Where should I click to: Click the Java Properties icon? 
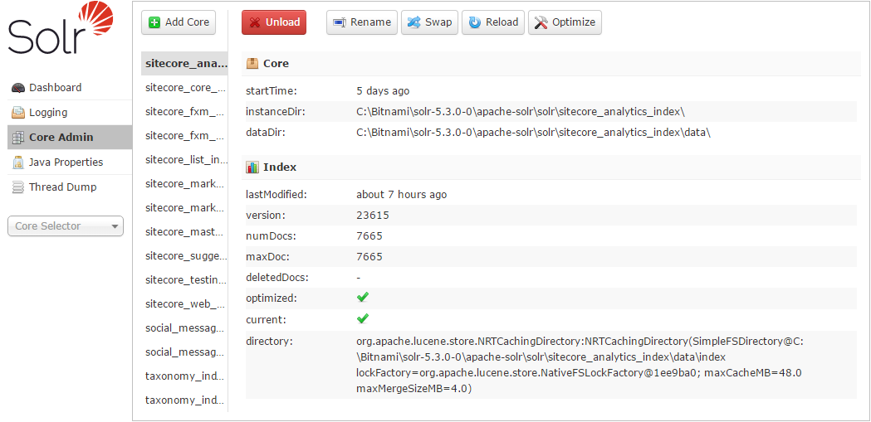coord(18,162)
